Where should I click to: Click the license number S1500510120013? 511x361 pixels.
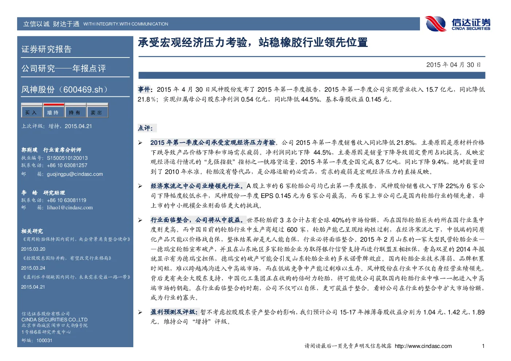tap(67, 158)
